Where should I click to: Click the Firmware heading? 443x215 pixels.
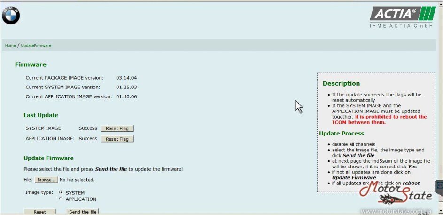coord(31,64)
